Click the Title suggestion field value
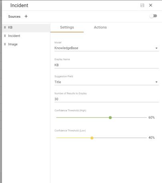Image resolution: width=162 pixels, height=183 pixels. tap(58, 82)
